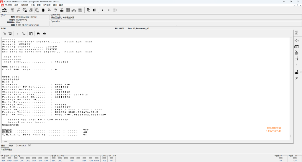Click model text ST1000LM035-1RK172
The height and width of the screenshot is (162, 302).
26,17
